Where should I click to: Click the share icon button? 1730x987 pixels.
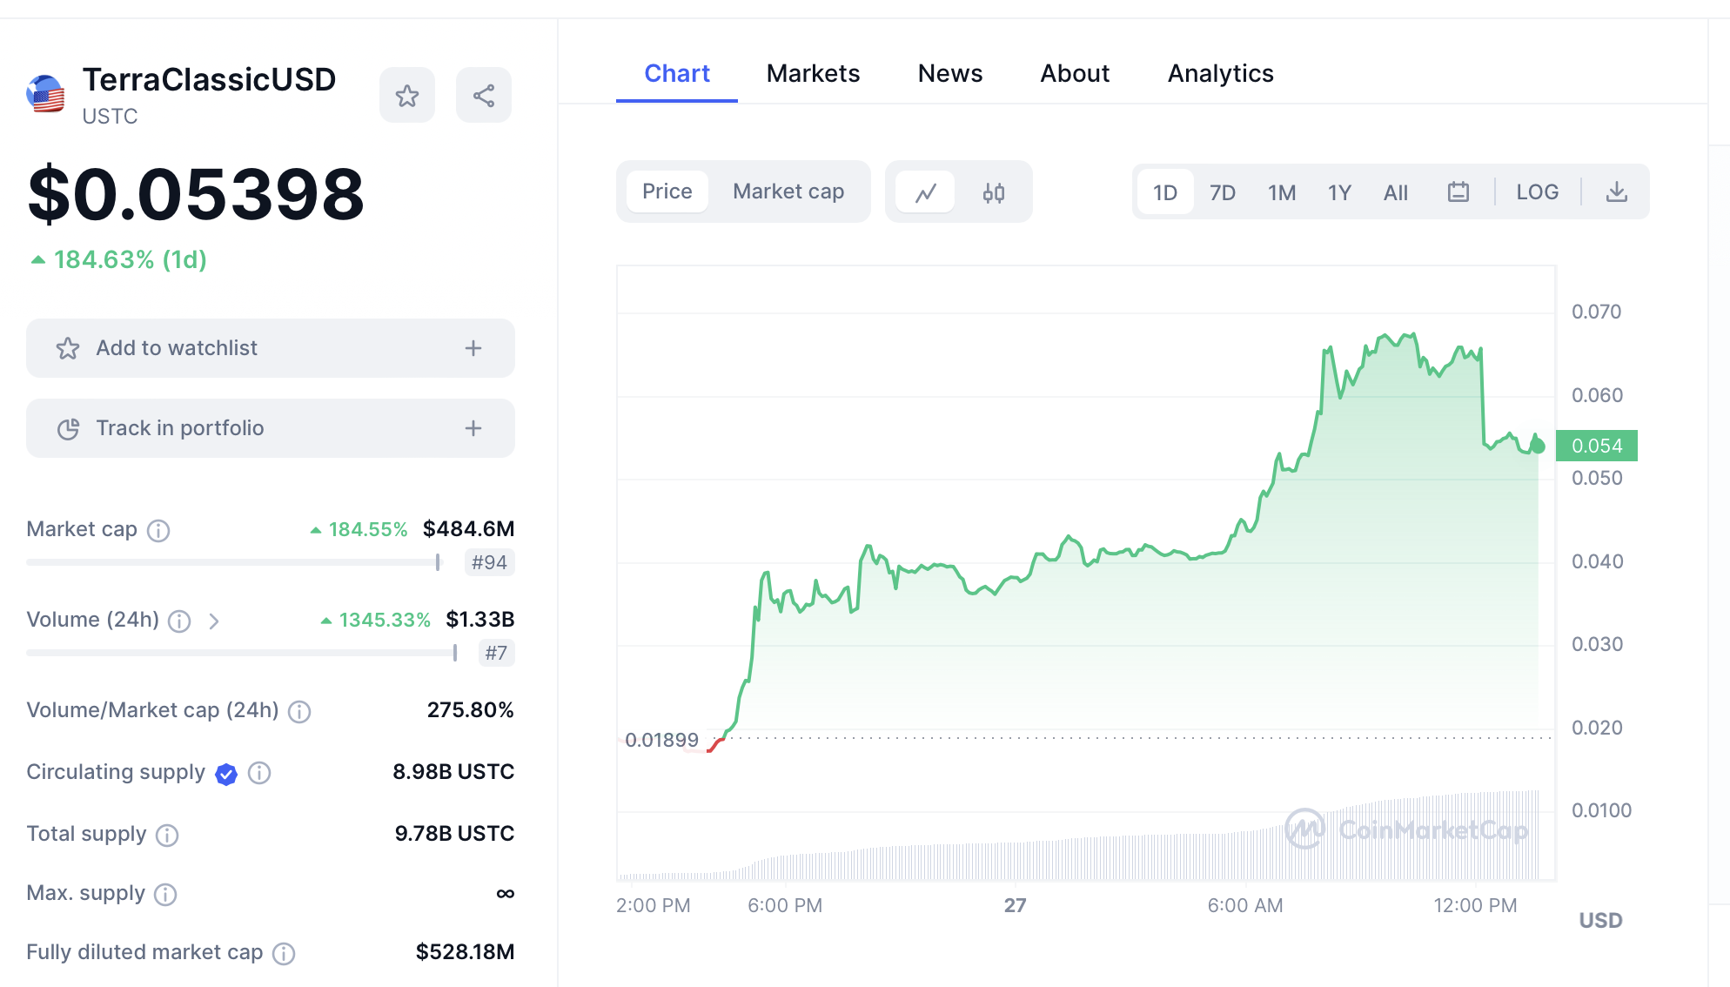pyautogui.click(x=484, y=96)
